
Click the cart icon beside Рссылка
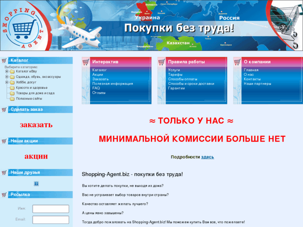4,195
